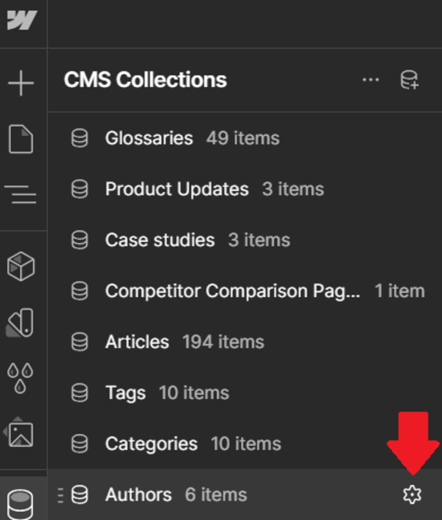Create a new CMS collection
The width and height of the screenshot is (442, 520).
coord(409,80)
